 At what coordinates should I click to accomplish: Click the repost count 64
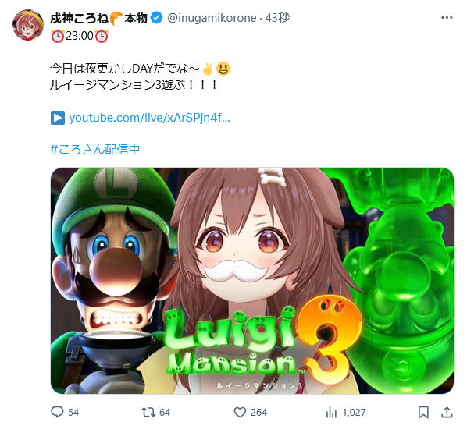pyautogui.click(x=165, y=413)
